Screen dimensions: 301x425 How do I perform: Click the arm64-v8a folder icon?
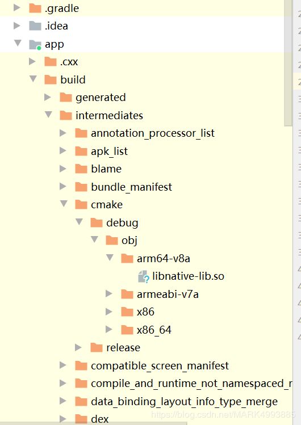pos(127,258)
